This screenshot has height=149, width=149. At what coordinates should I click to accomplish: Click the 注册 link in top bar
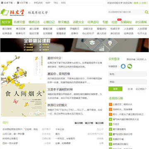pyautogui.click(x=144, y=3)
